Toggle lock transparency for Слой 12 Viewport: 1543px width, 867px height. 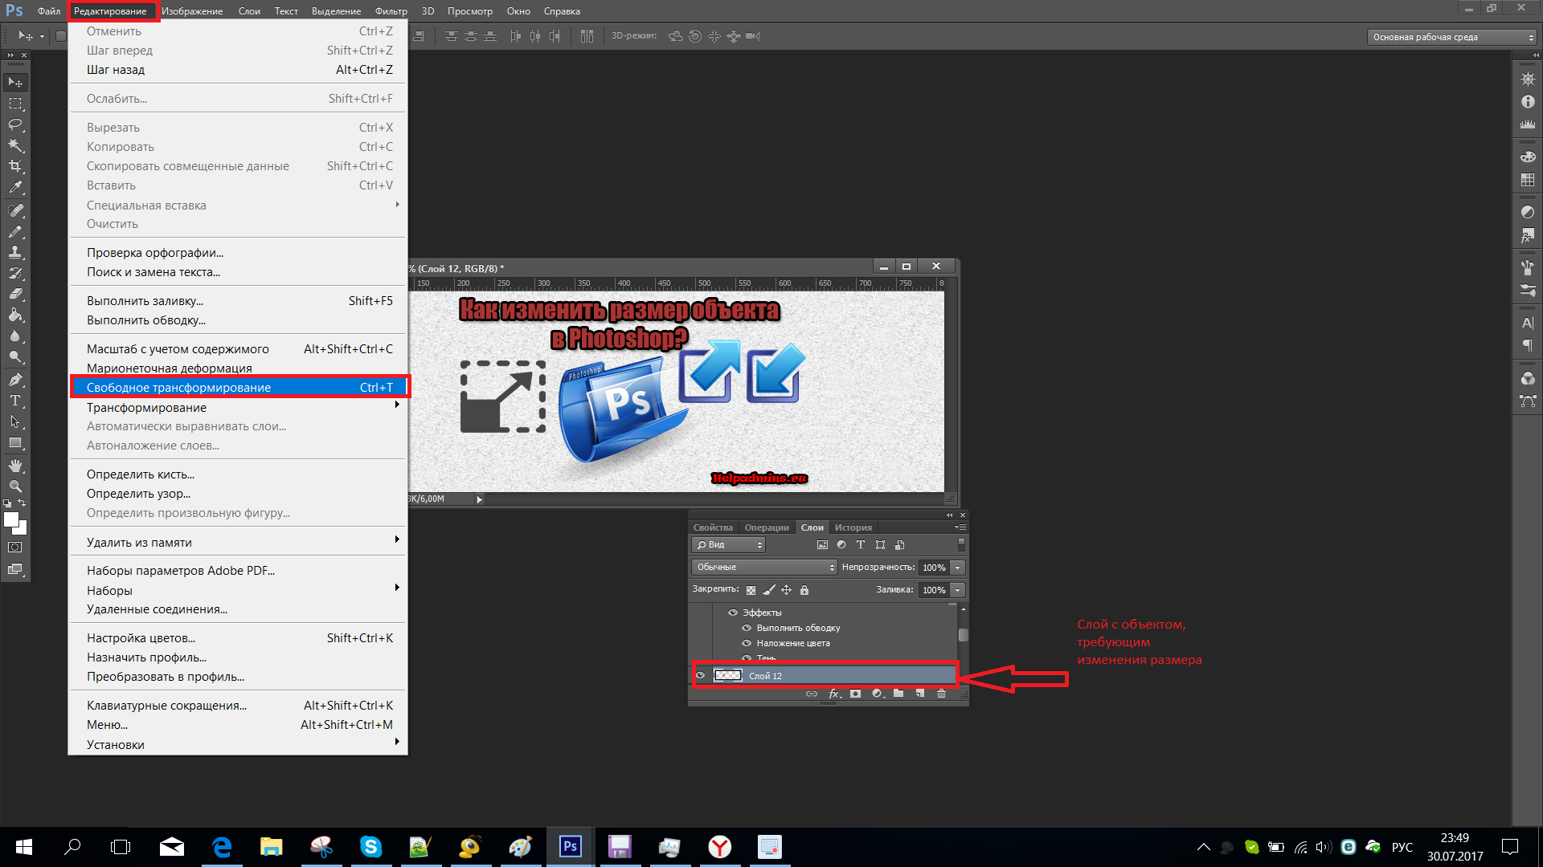(749, 590)
